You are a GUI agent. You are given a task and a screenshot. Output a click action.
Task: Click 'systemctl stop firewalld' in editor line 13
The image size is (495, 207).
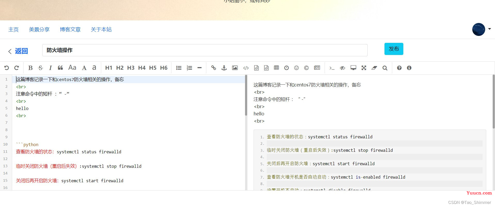coord(112,166)
